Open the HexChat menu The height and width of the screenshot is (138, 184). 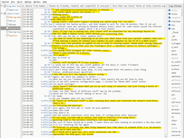click(x=5, y=2)
